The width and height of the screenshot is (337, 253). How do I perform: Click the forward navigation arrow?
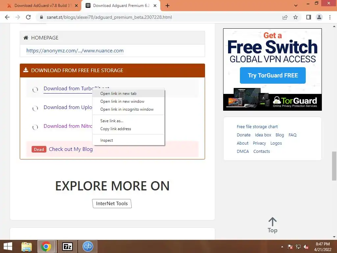tap(18, 17)
